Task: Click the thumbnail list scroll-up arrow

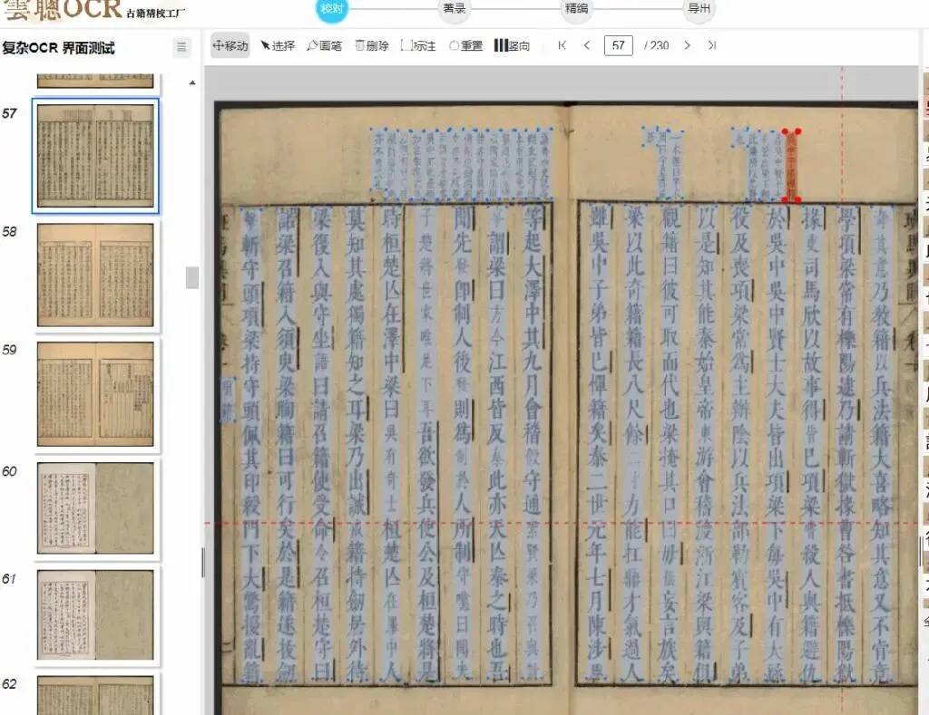Action: [192, 82]
